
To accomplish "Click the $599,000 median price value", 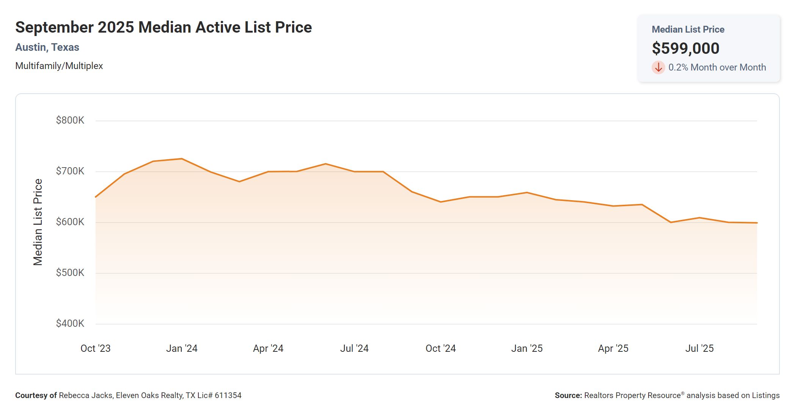I will tap(685, 49).
